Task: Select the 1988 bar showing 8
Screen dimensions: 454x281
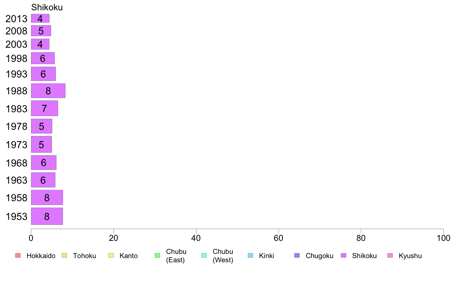Action: pyautogui.click(x=48, y=91)
